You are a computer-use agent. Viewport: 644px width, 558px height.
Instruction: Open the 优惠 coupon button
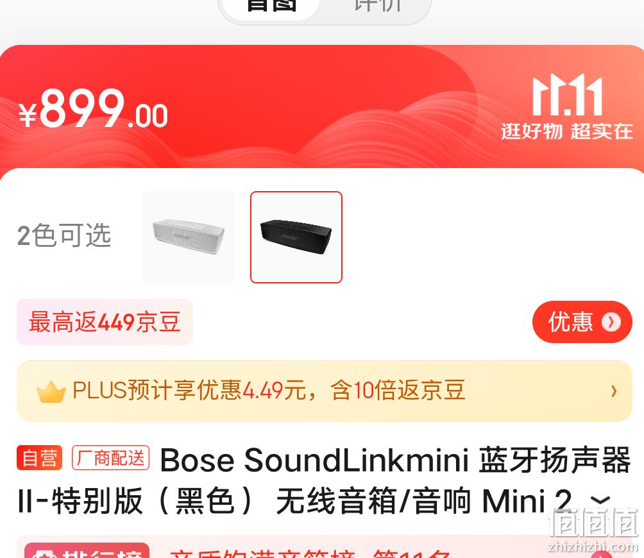tap(582, 322)
